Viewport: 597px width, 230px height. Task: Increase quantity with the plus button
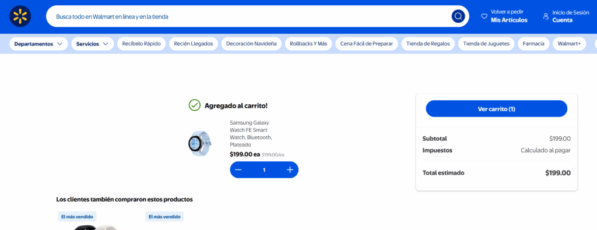tap(290, 170)
